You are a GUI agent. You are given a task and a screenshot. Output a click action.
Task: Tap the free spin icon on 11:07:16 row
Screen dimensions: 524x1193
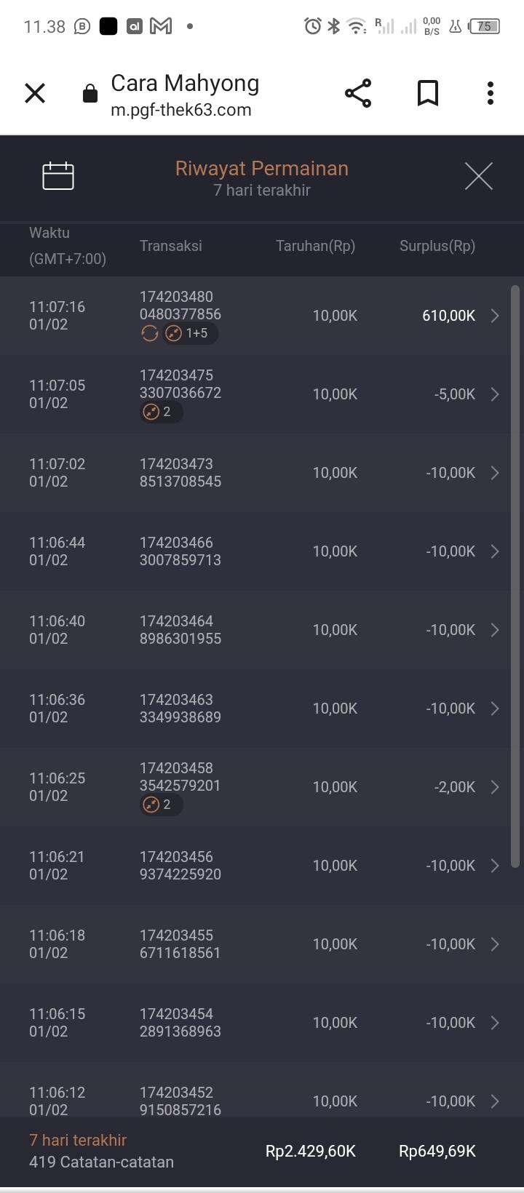click(x=150, y=334)
